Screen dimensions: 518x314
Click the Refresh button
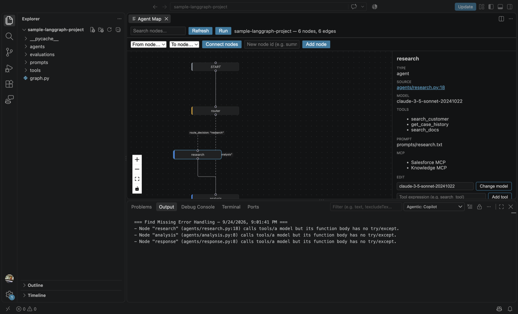coord(200,31)
